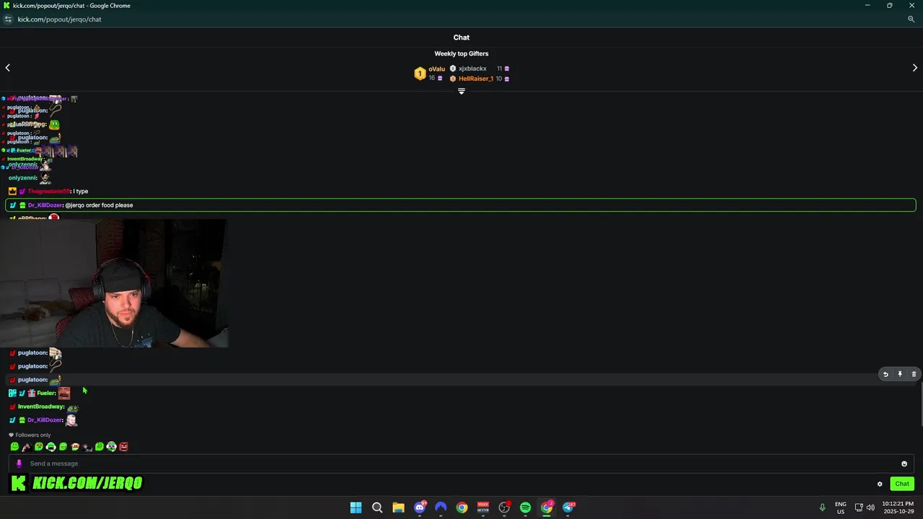Viewport: 923px width, 519px height.
Task: Send the heart-eyes green blob quick emote
Action: tap(39, 447)
